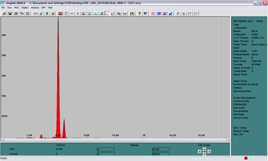Click the yellow question mark help icon
This screenshot has width=268, height=161.
pyautogui.click(x=139, y=13)
